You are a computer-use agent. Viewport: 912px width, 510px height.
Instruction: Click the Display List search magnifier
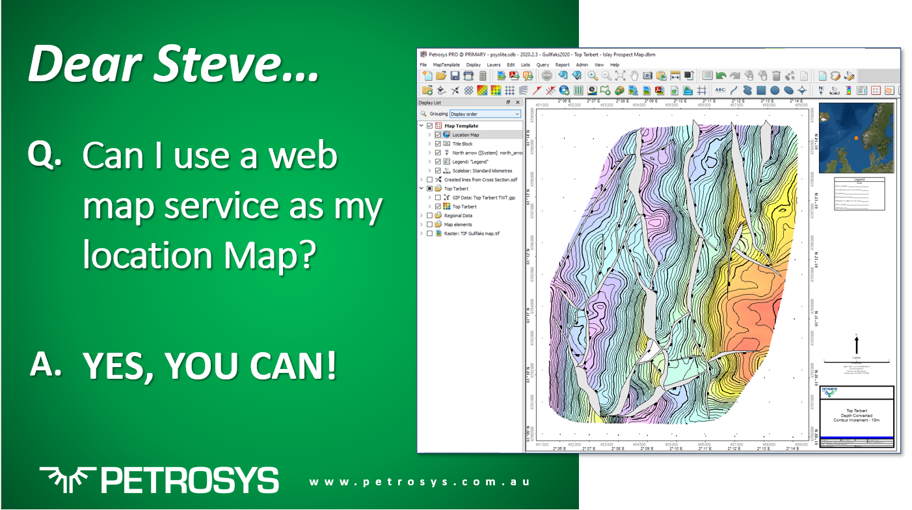(x=423, y=114)
